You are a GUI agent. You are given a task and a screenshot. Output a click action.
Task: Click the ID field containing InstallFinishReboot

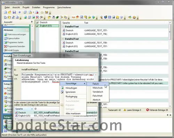59,70
